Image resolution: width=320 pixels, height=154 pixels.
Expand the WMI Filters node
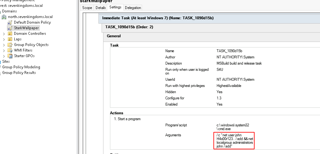4,50
